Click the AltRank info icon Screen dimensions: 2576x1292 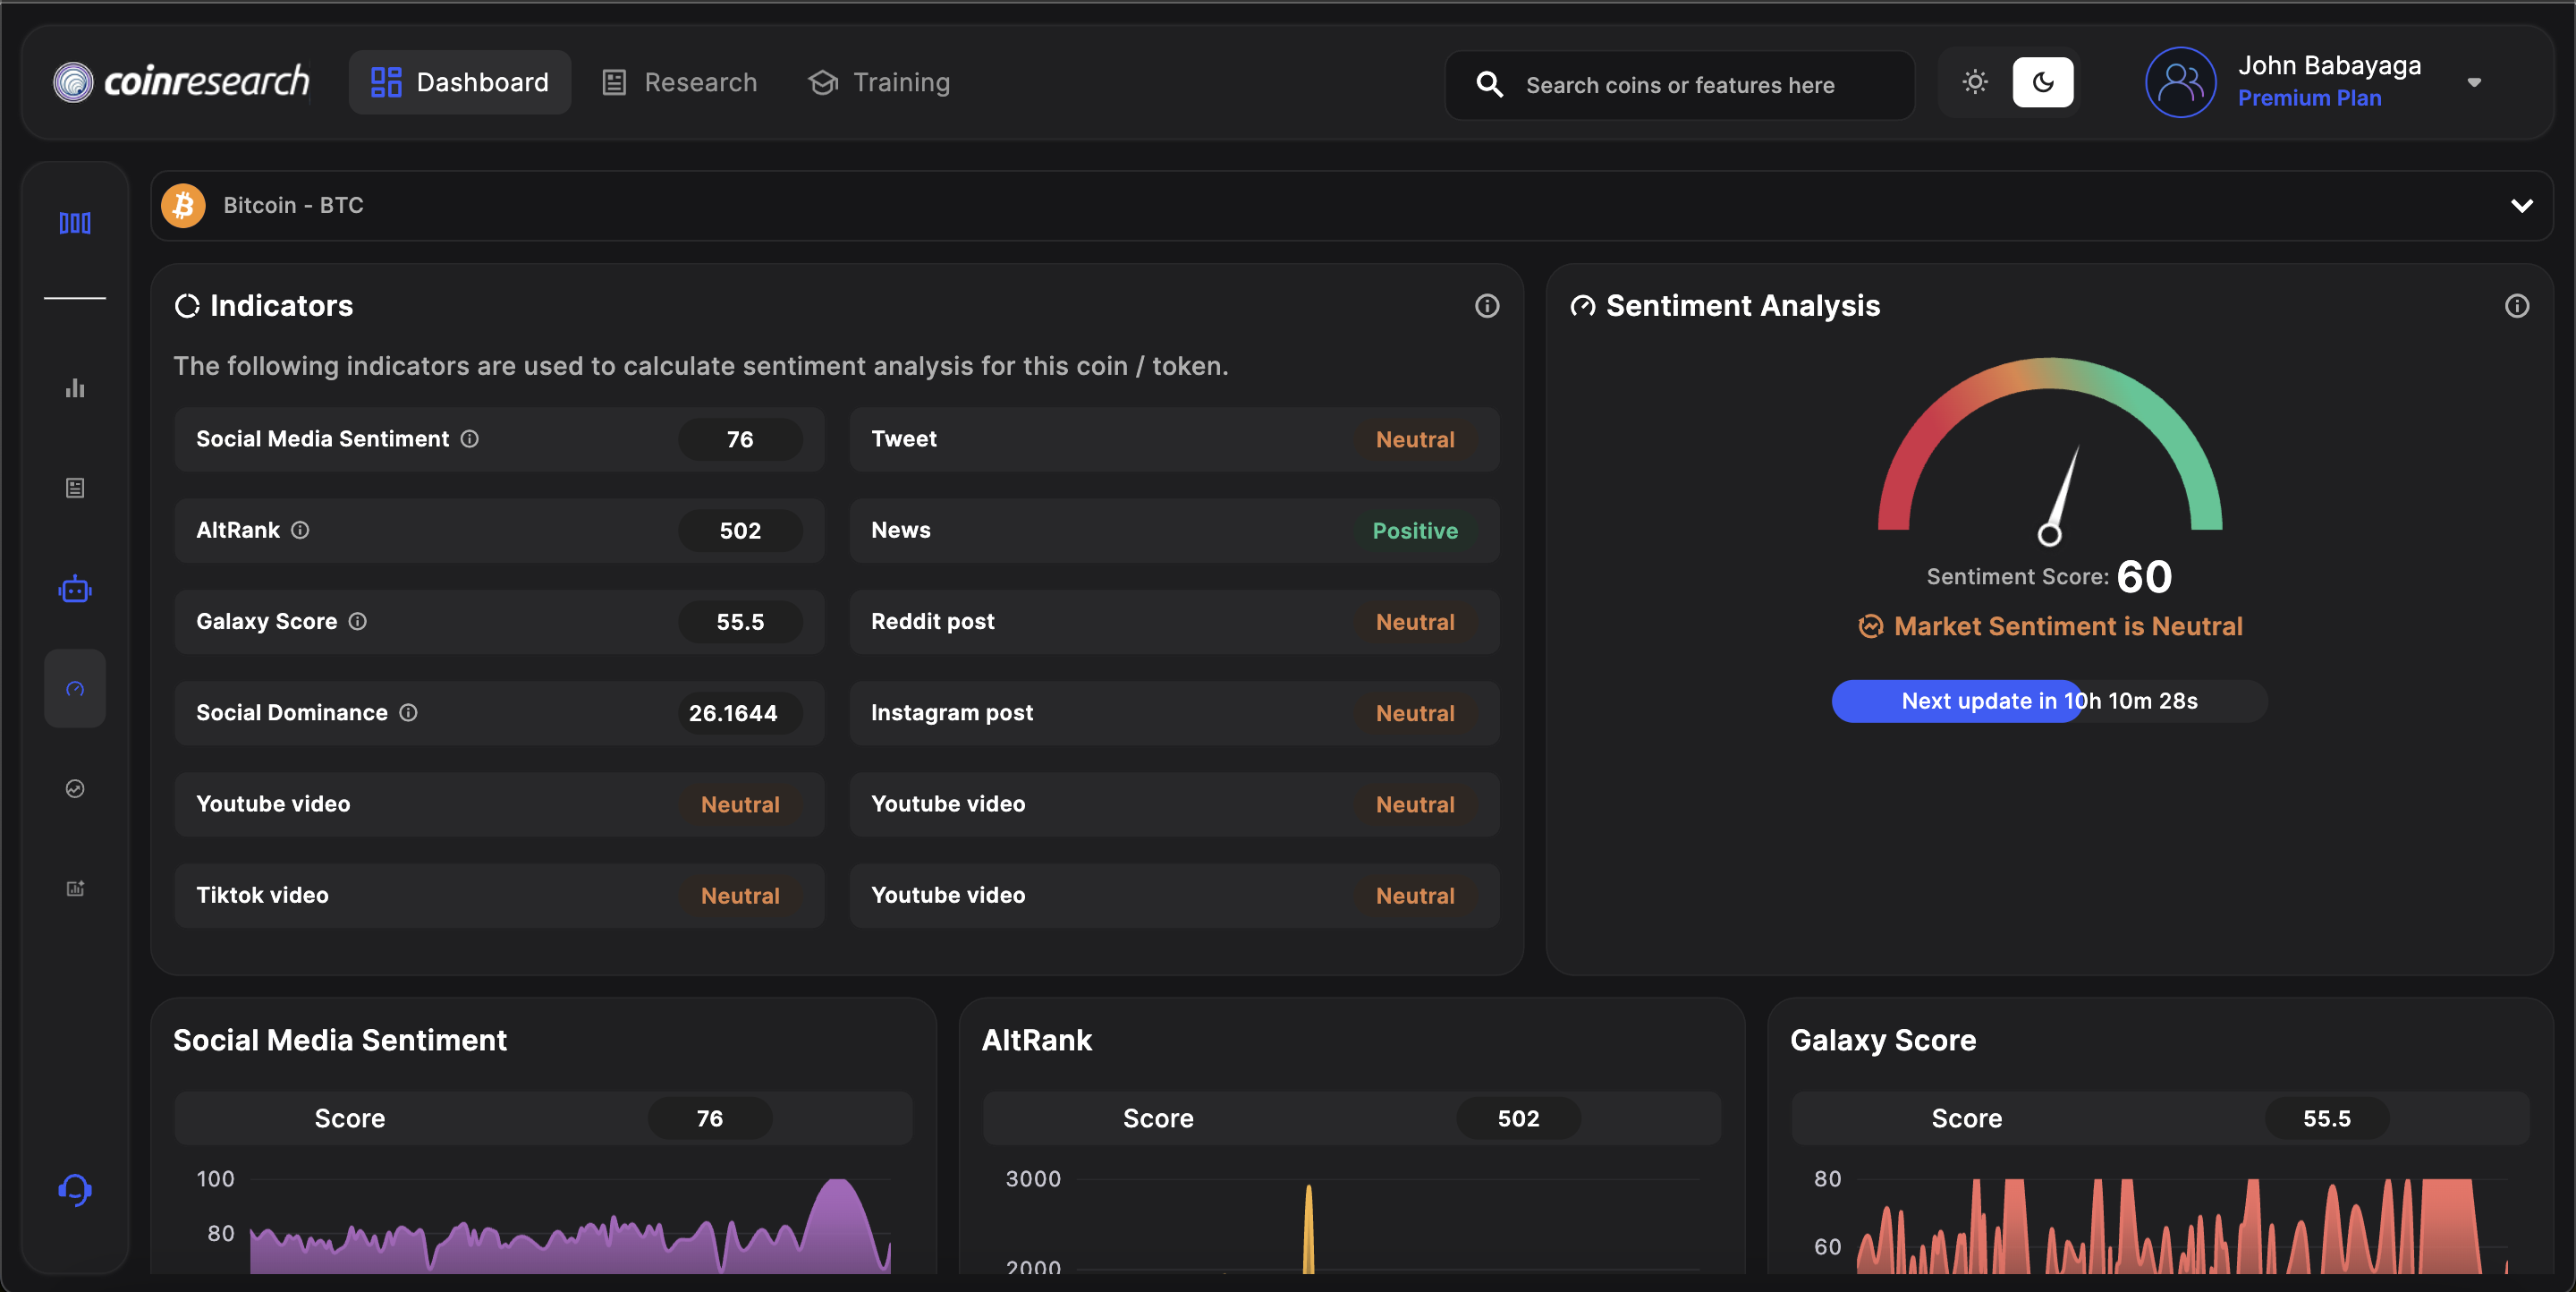coord(300,530)
